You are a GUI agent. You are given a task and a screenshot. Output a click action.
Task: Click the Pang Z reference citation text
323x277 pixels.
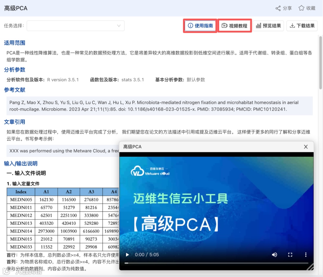(154, 106)
